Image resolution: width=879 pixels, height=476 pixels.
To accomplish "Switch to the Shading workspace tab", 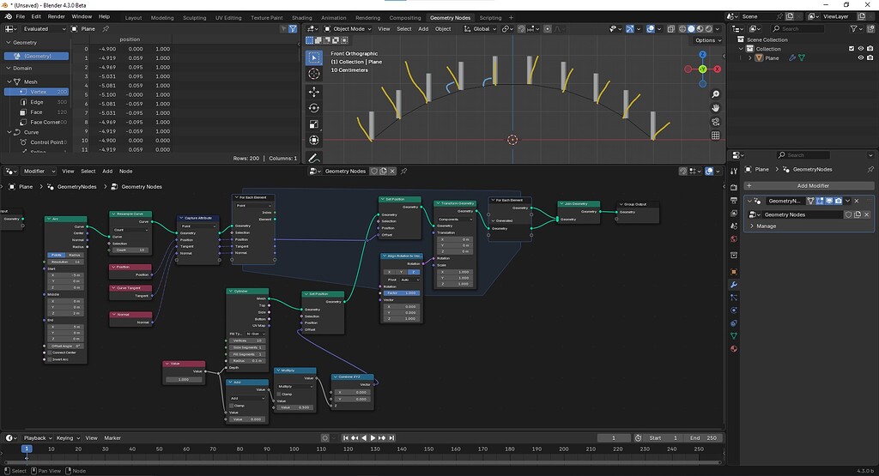I will (x=301, y=18).
